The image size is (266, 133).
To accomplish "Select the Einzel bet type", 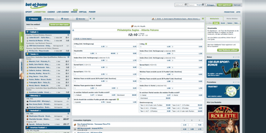I will coord(216,23).
